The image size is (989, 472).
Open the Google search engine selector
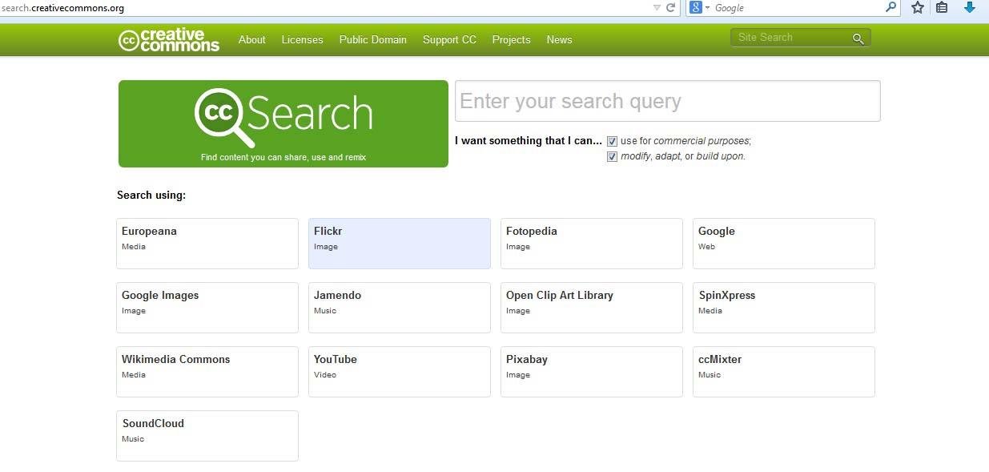[699, 7]
